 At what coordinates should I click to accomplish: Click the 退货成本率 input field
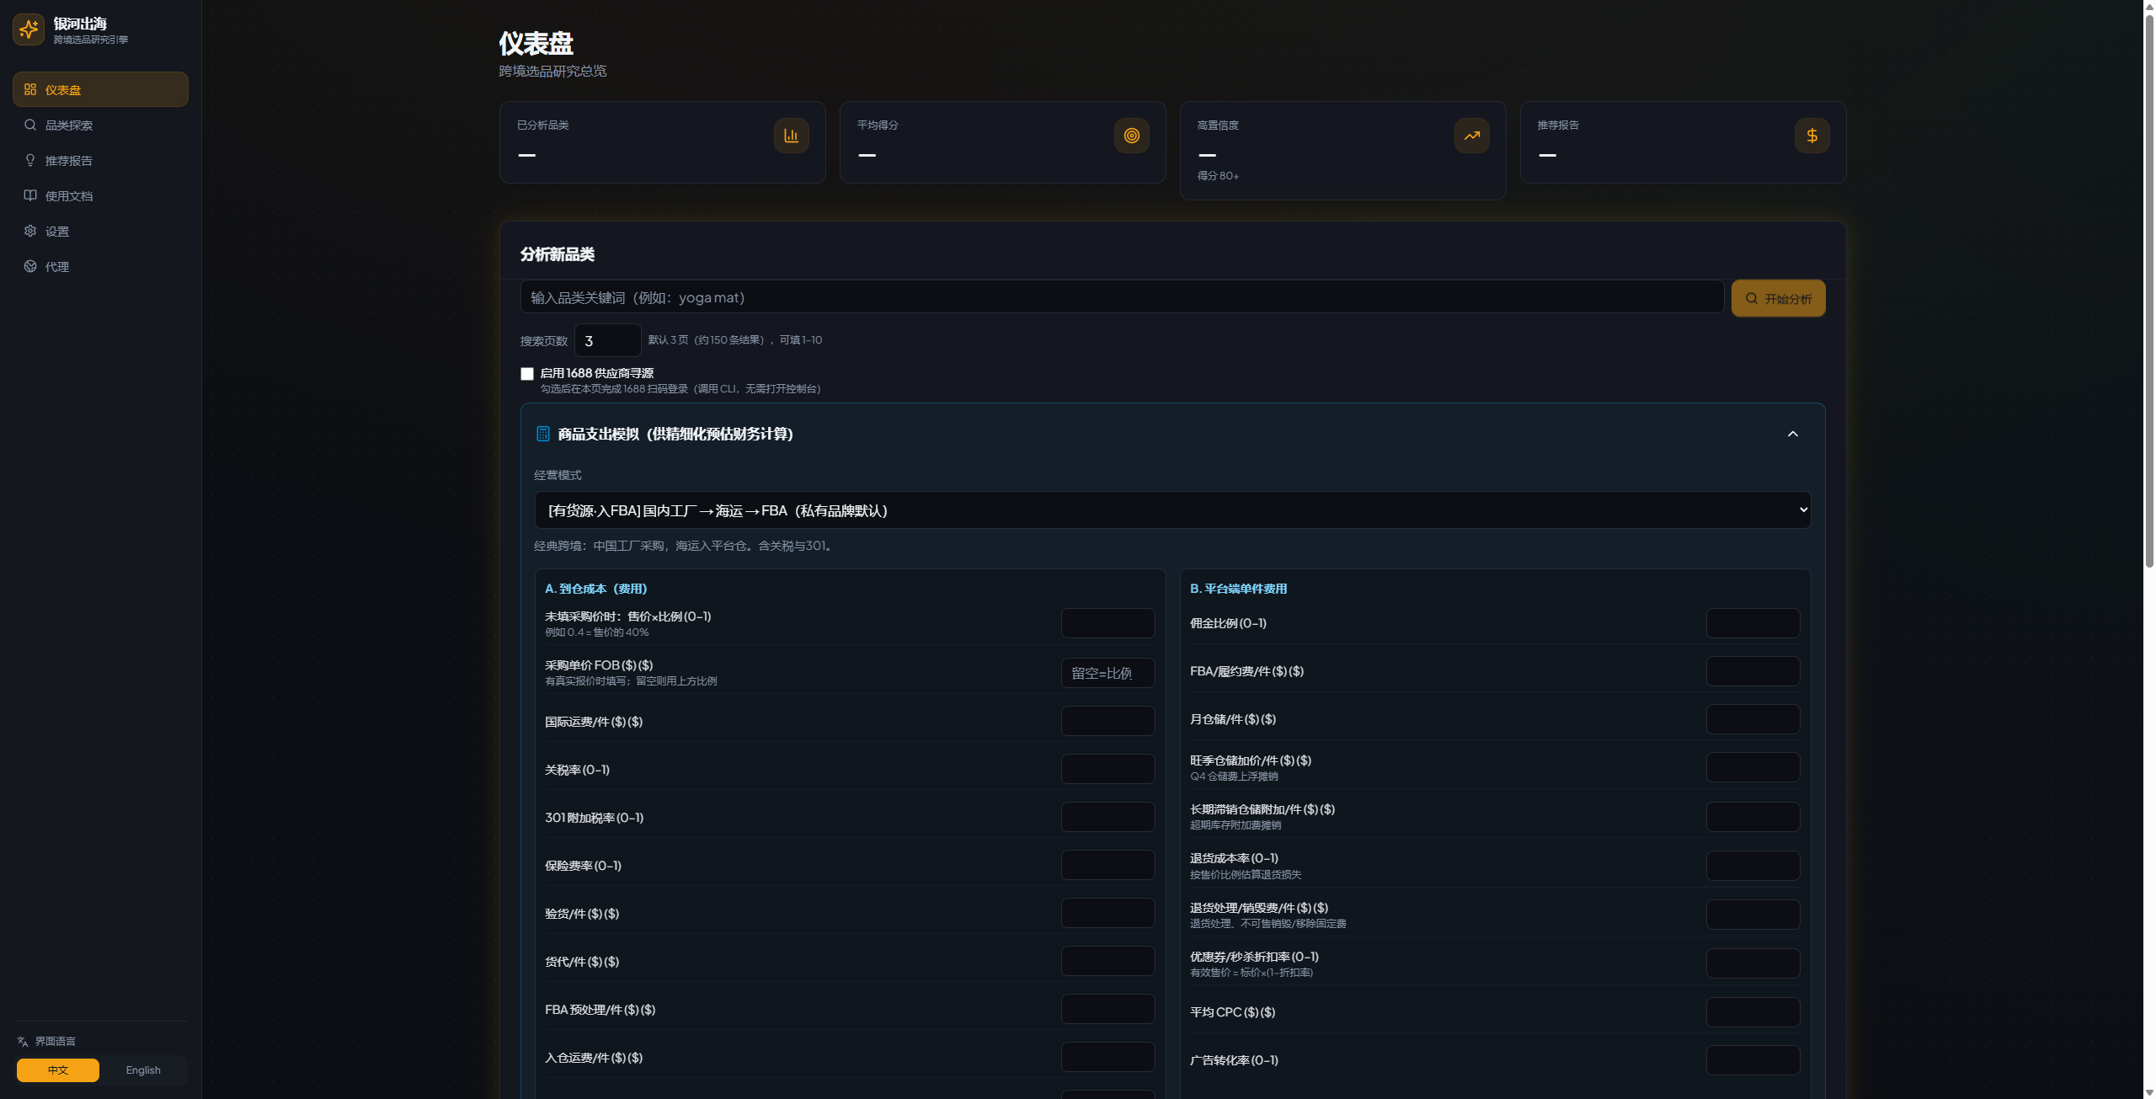click(1753, 866)
